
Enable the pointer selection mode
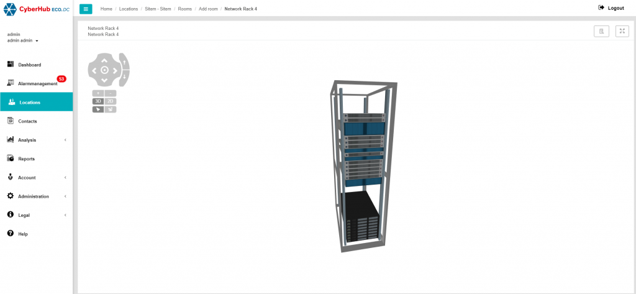point(98,109)
